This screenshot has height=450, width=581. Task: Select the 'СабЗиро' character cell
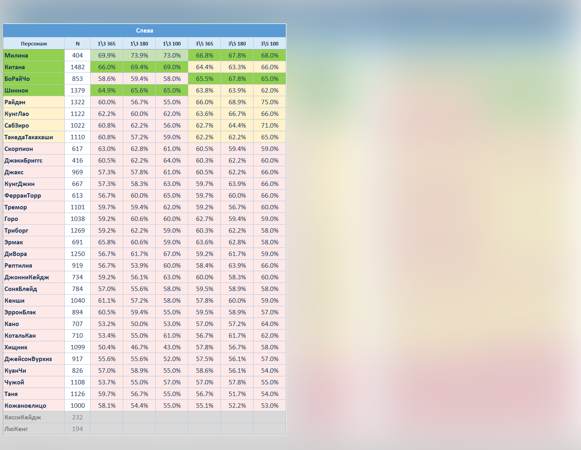pyautogui.click(x=34, y=126)
